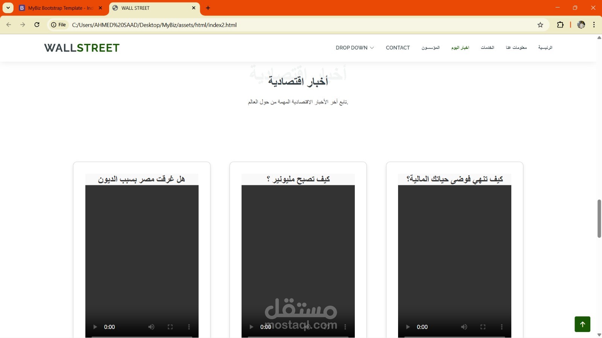602x338 pixels.
Task: Switch to the WALL STREET tab
Action: (x=154, y=8)
